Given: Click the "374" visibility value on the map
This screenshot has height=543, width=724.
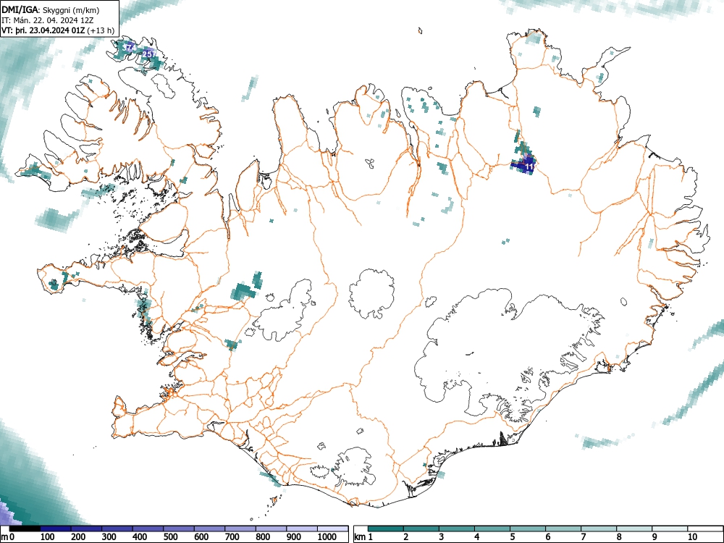Looking at the screenshot, I should tap(129, 47).
